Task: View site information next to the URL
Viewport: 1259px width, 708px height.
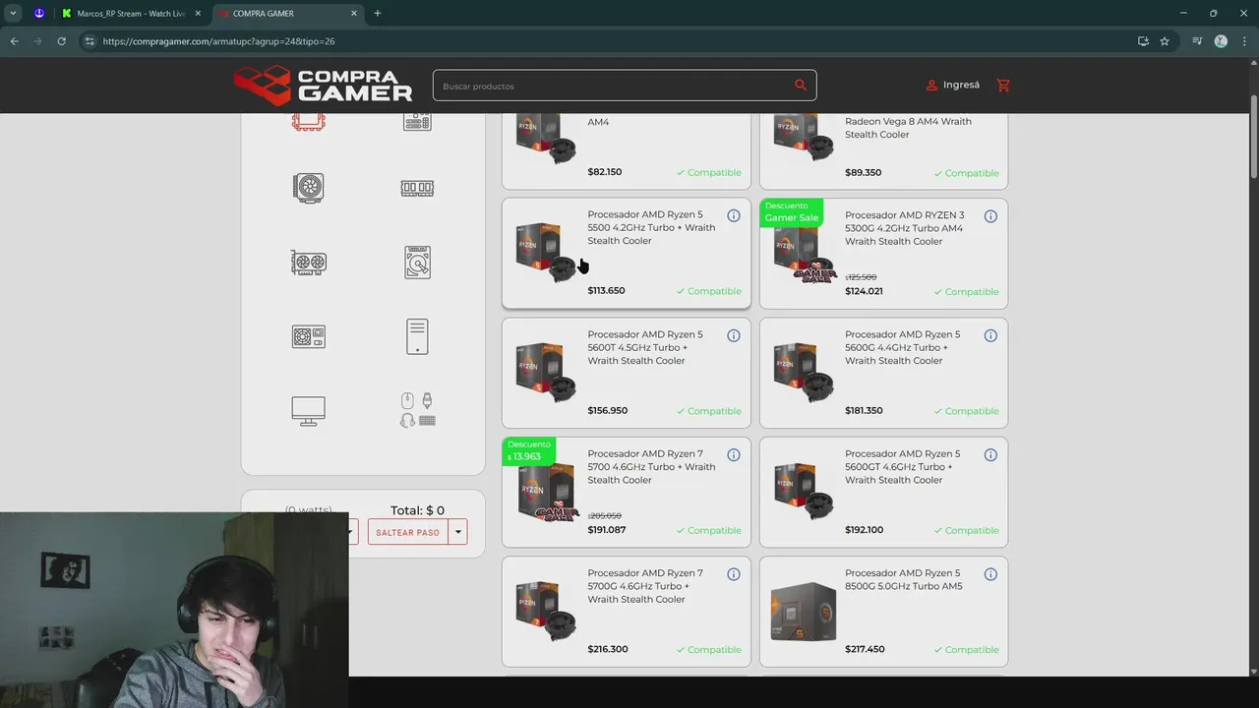Action: (x=89, y=41)
